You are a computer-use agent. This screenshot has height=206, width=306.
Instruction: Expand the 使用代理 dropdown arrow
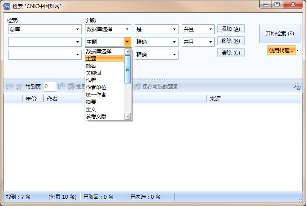(298, 51)
